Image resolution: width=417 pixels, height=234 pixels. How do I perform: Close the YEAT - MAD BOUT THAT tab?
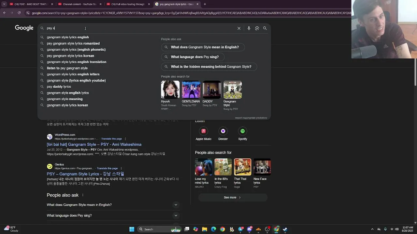(x=52, y=4)
